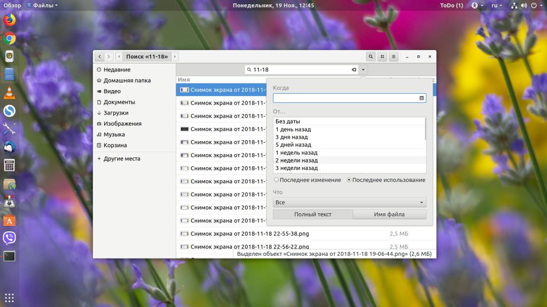Open the power system menu arrow

542,5
